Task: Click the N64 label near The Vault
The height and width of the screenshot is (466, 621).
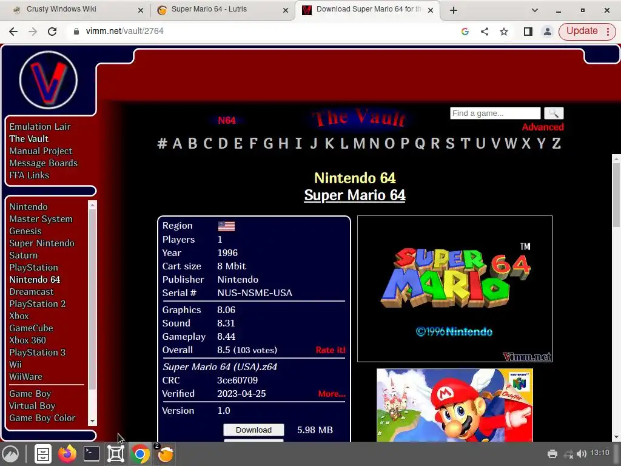Action: point(227,121)
